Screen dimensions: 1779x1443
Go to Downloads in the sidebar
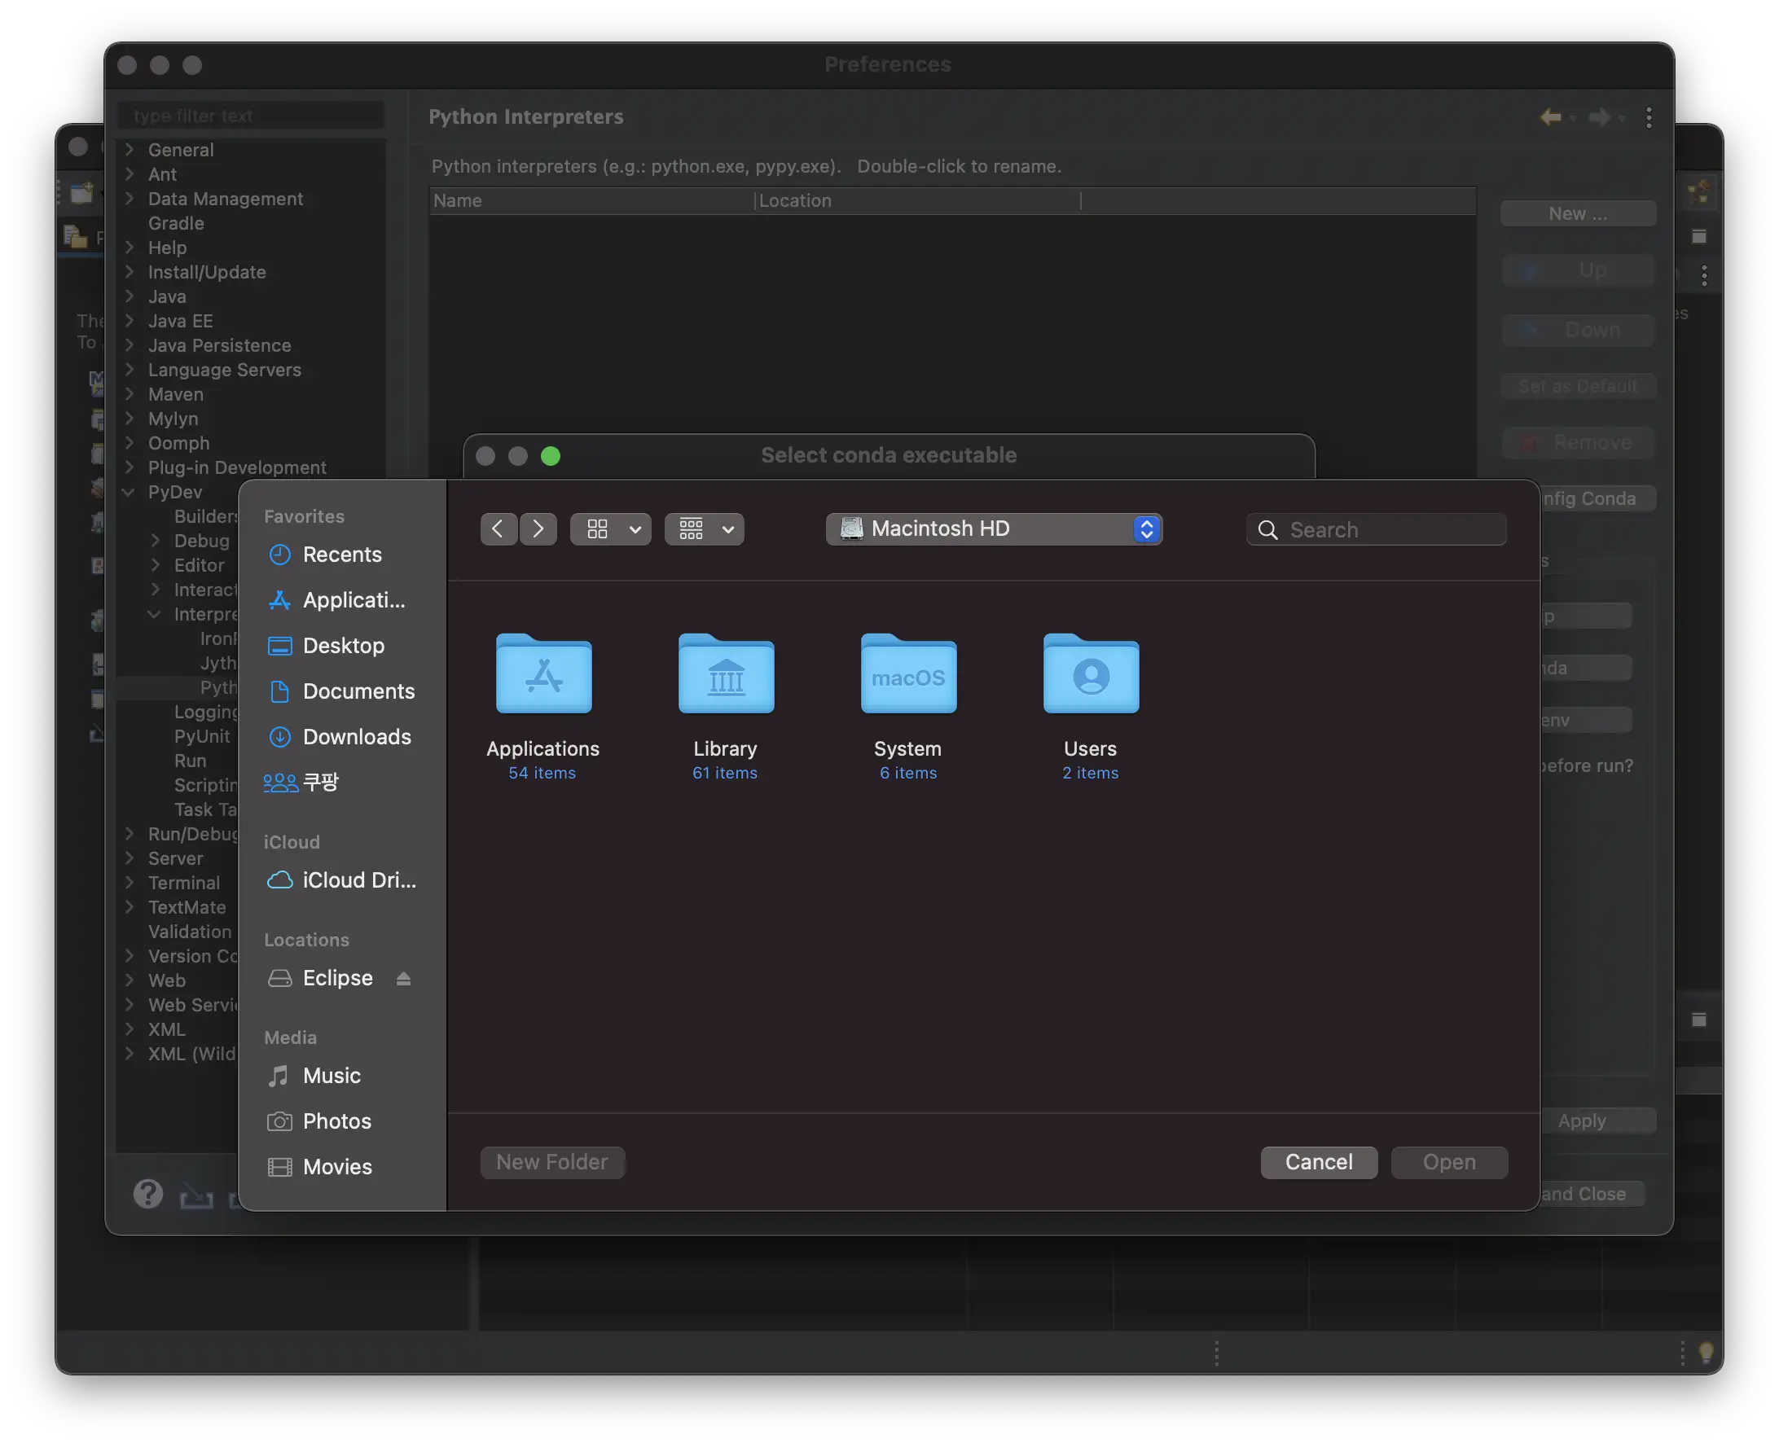coord(357,736)
